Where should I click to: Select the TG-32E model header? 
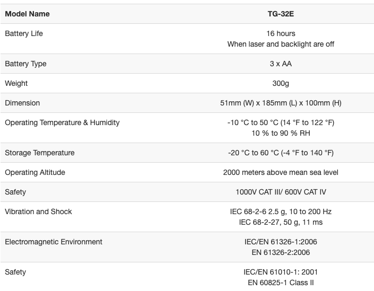[x=281, y=14]
